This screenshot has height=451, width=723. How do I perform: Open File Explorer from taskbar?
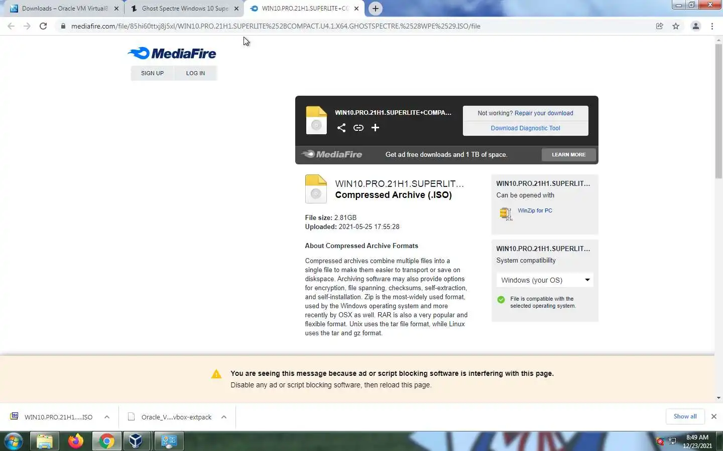pos(45,441)
